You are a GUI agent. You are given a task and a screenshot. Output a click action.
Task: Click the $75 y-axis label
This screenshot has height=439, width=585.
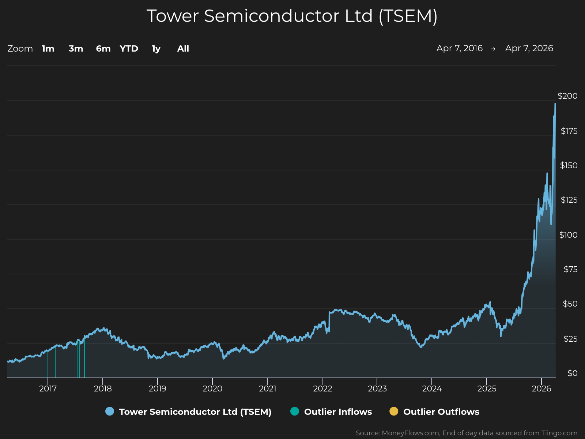pyautogui.click(x=570, y=270)
